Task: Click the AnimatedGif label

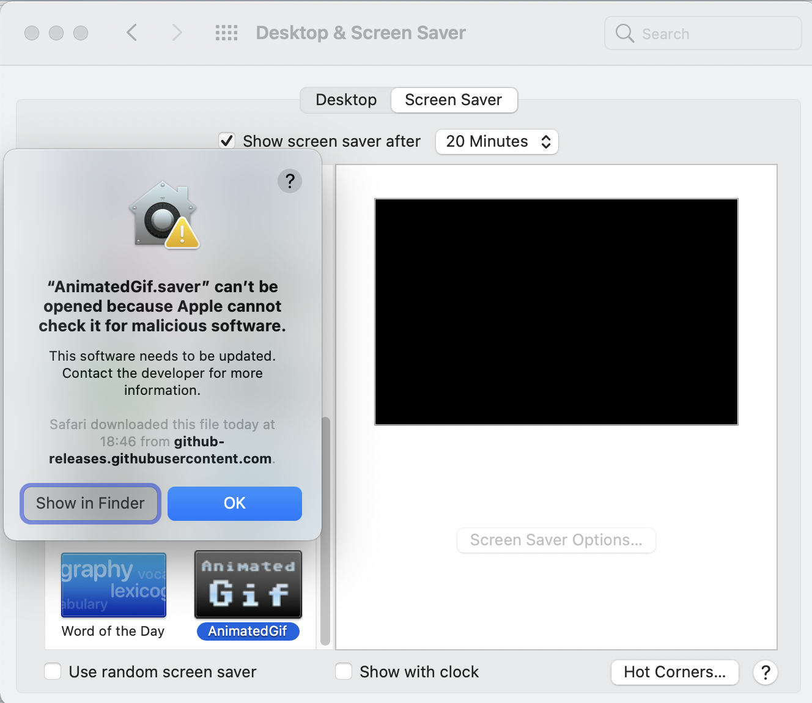Action: tap(248, 631)
